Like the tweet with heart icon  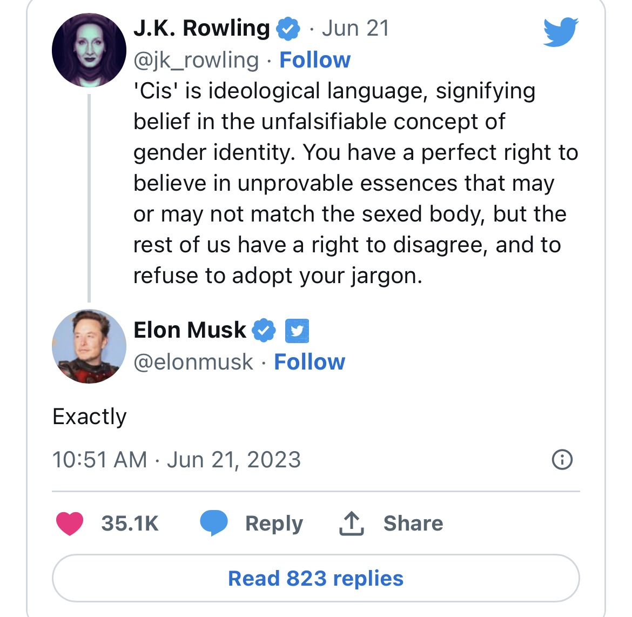click(x=70, y=524)
